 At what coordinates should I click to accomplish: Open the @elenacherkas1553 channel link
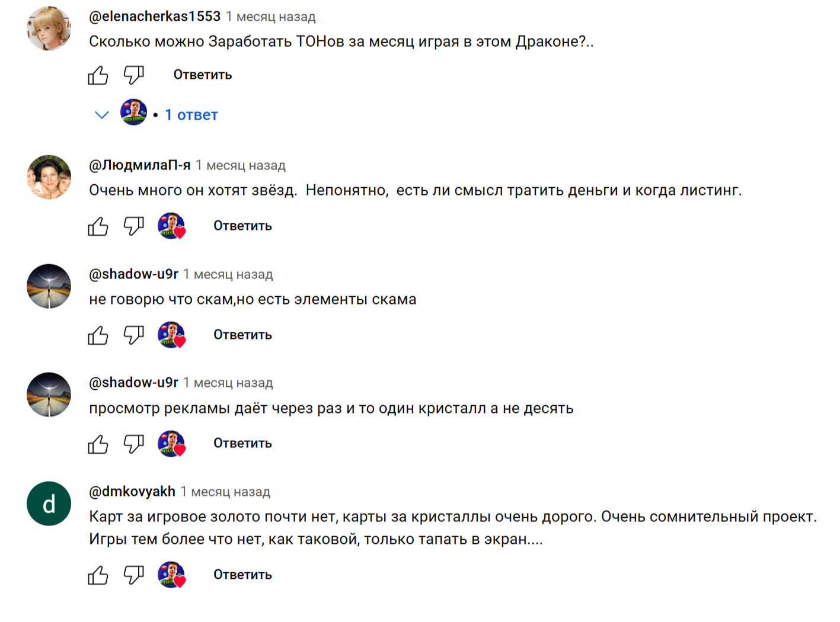pos(155,17)
